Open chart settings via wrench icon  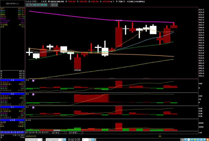pyautogui.click(x=204, y=140)
